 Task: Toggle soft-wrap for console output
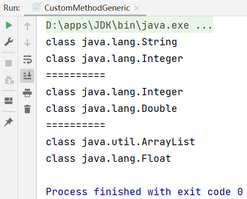tap(27, 60)
